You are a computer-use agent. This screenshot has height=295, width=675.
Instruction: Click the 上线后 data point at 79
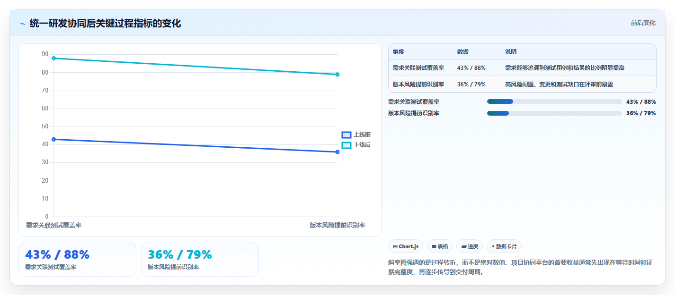(337, 75)
